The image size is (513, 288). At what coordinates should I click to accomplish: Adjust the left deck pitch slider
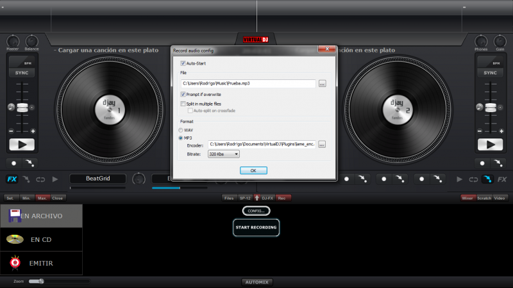click(22, 108)
